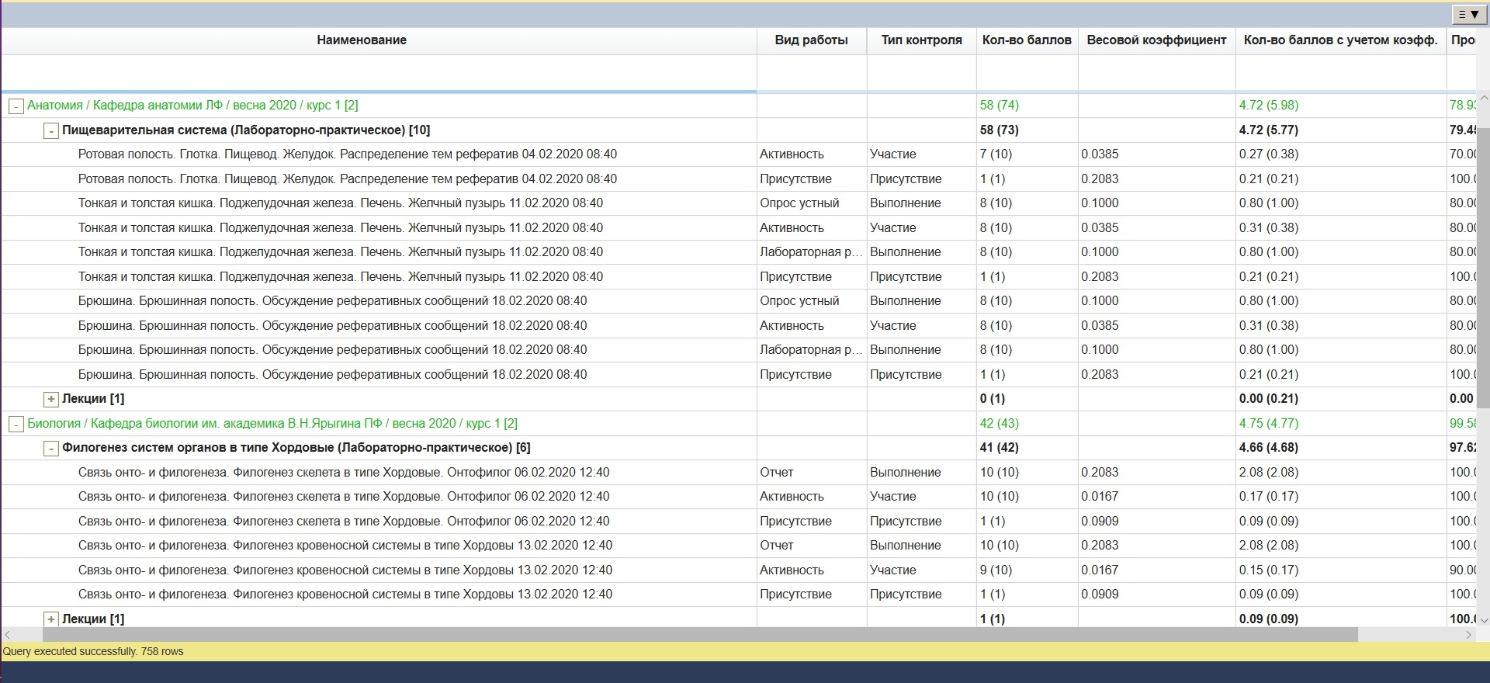The image size is (1490, 683).
Task: Sort by the Тип контроля column header
Action: point(921,40)
